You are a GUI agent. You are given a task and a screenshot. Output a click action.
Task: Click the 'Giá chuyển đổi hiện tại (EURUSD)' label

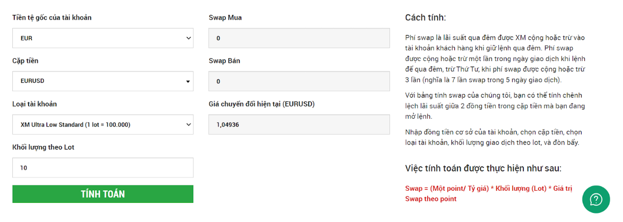(262, 104)
